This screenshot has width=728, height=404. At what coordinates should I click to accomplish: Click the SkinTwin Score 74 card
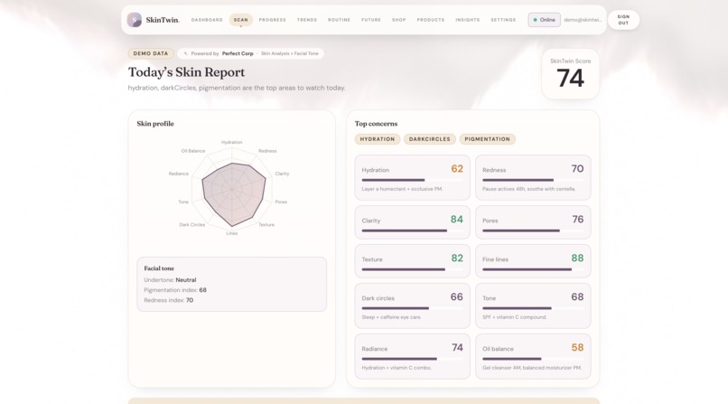click(570, 74)
